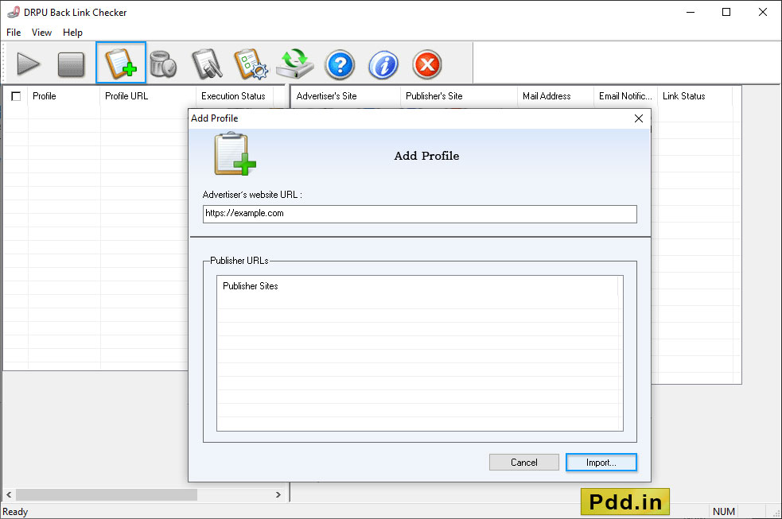Image resolution: width=782 pixels, height=519 pixels.
Task: Open settings checklist-with-gear toolbar icon
Action: click(x=251, y=64)
